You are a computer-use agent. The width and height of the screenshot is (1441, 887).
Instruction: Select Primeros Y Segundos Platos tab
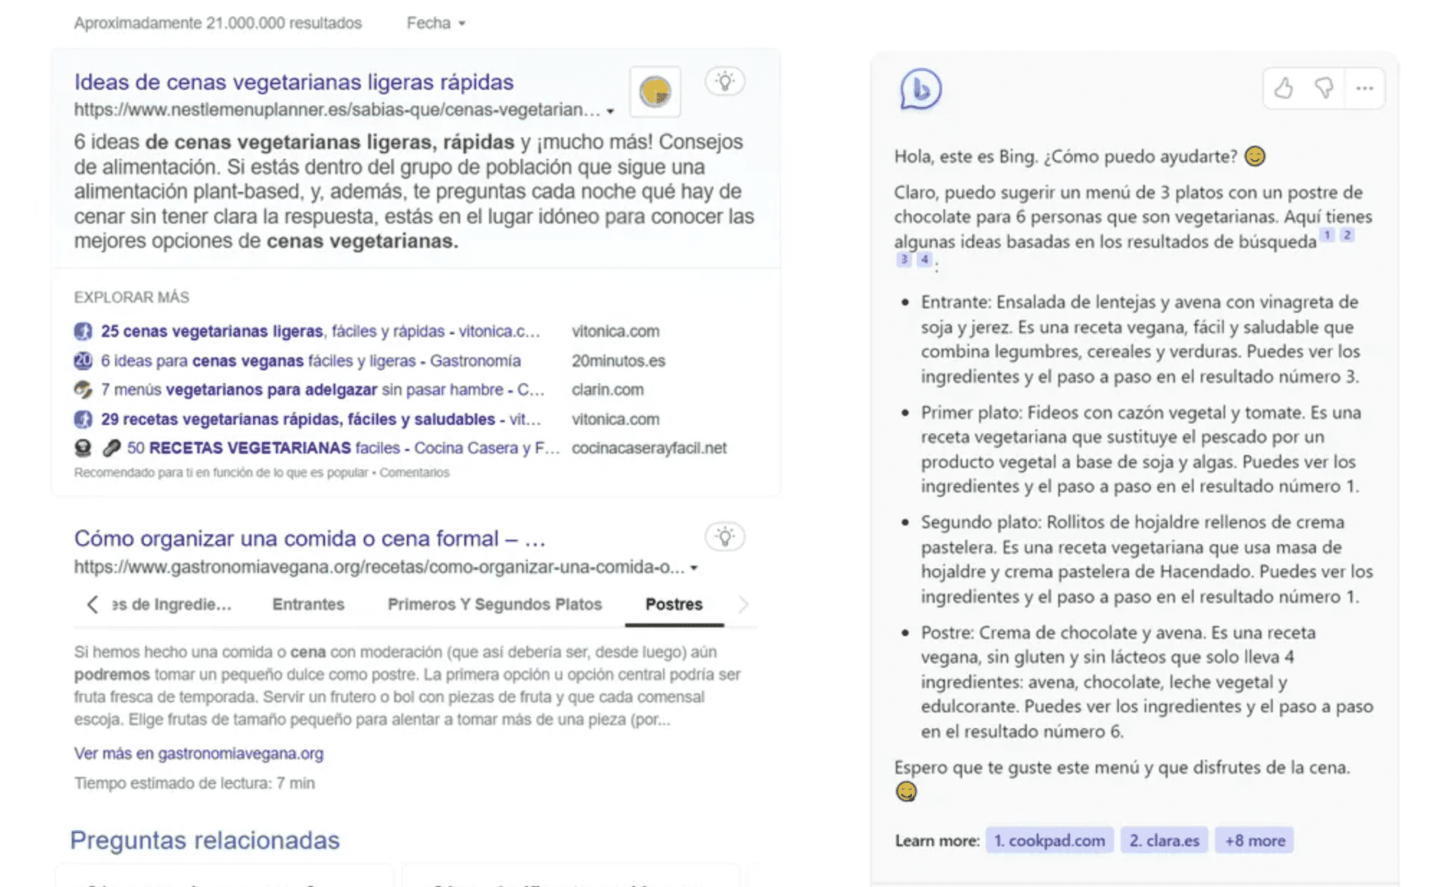495,605
